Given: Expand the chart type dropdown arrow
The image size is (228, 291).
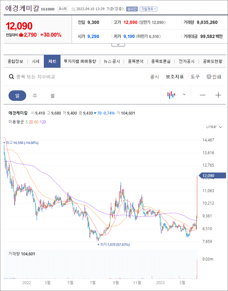Looking at the screenshot, I should [184, 94].
